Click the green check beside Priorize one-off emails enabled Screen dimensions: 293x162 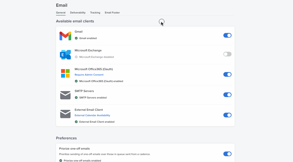coord(61,160)
